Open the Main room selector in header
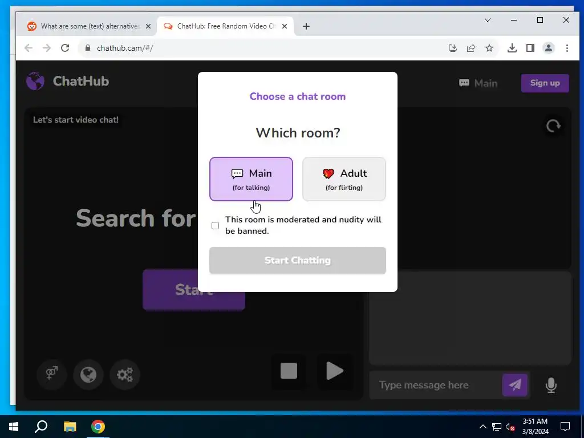This screenshot has height=438, width=584. click(478, 83)
